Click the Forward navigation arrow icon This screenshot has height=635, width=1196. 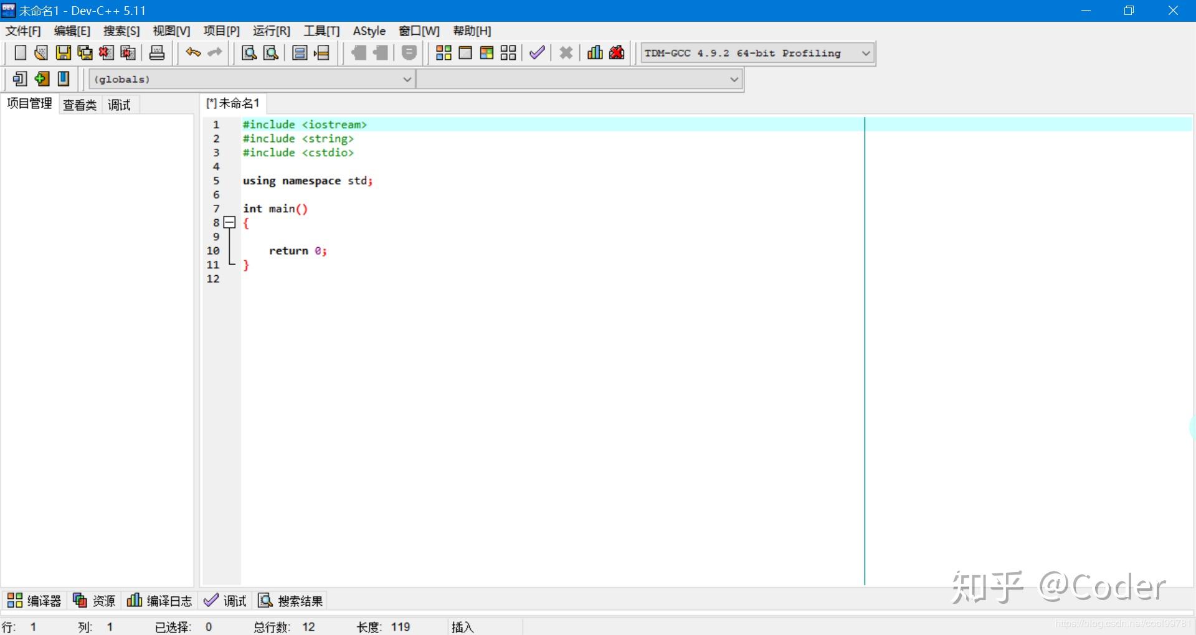coord(380,53)
